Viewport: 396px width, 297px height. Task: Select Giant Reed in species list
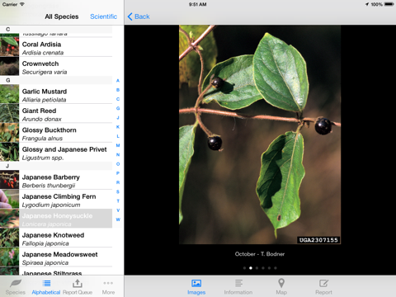(56, 114)
